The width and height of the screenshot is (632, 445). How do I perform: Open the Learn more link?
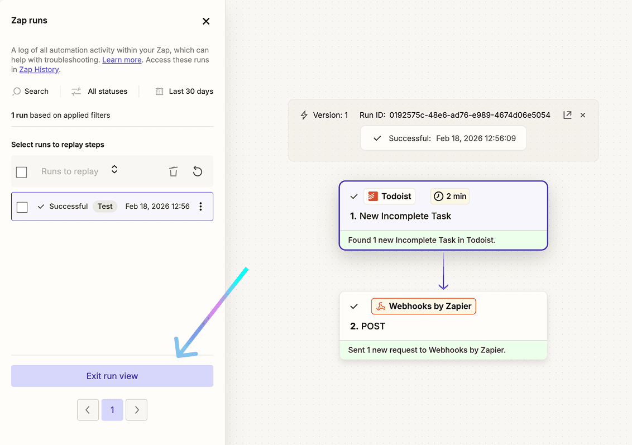(x=122, y=60)
